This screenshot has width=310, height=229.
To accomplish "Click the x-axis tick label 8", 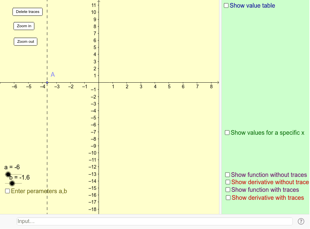I will (x=211, y=87).
